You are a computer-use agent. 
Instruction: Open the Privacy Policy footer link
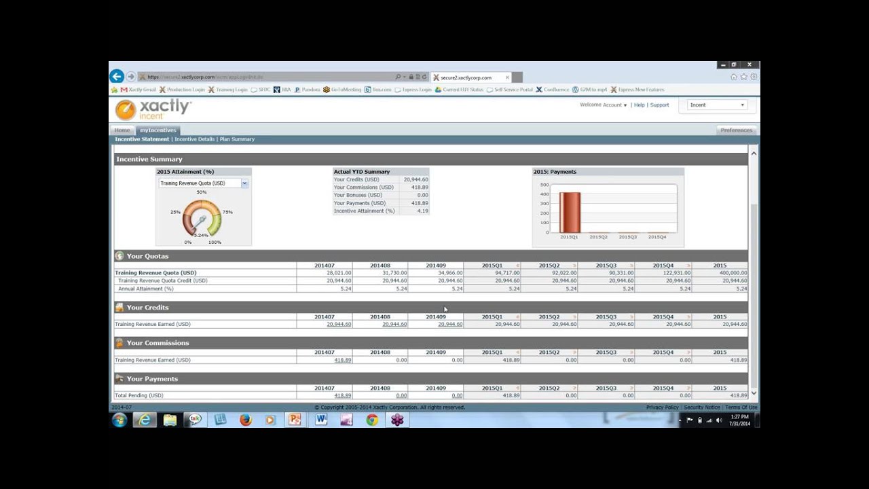pyautogui.click(x=662, y=407)
